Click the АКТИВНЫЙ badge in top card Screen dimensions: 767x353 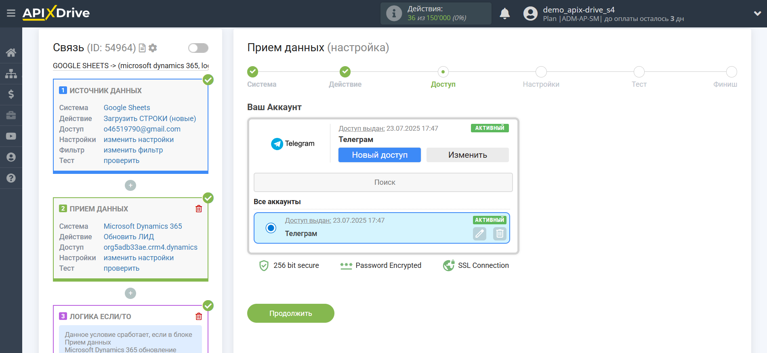pos(490,128)
